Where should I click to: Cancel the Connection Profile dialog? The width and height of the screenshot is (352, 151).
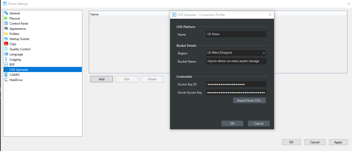click(x=259, y=123)
